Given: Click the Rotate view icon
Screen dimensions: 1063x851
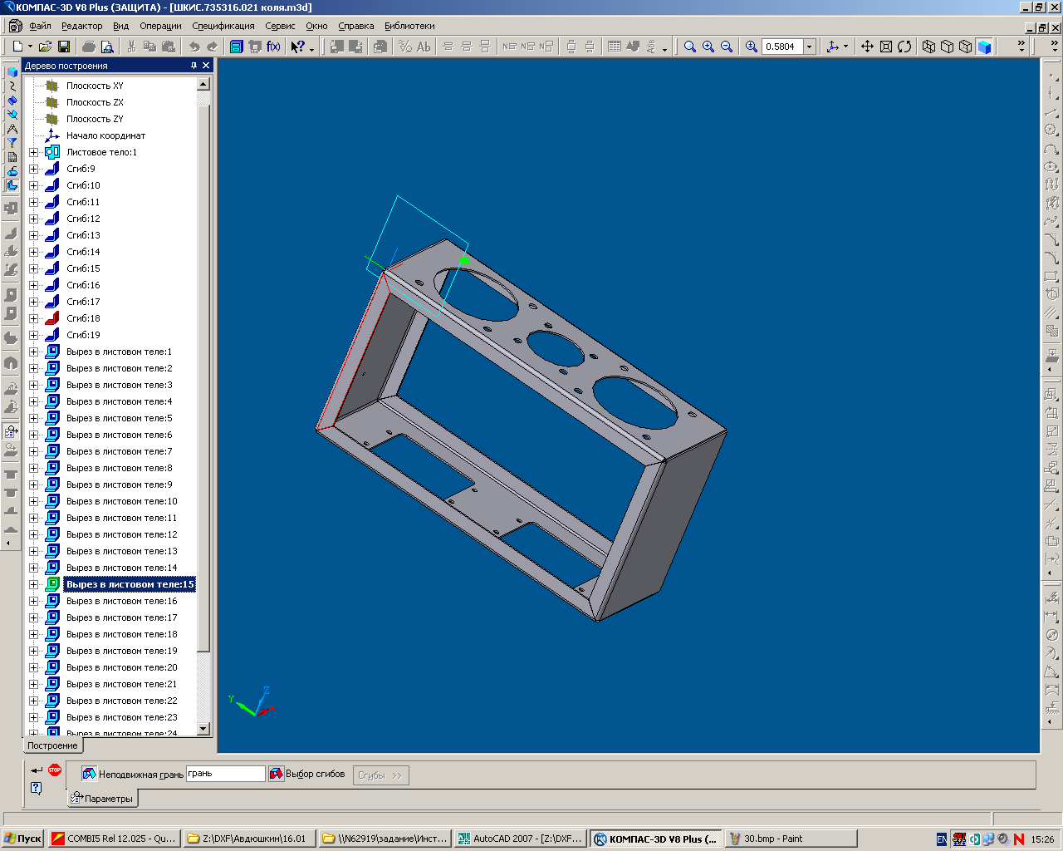Looking at the screenshot, I should 904,47.
